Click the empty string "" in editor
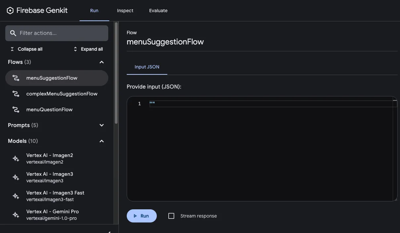This screenshot has width=400, height=233. pos(152,104)
